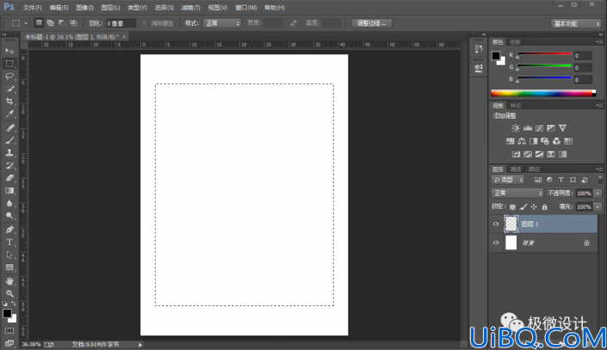Add a Color Balance adjustment

click(522, 141)
